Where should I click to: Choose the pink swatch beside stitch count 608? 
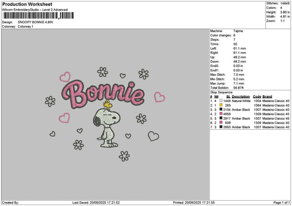221,122
